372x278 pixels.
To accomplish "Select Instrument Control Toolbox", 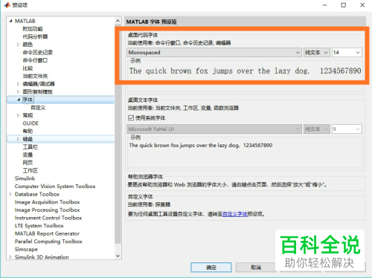I will click(48, 218).
